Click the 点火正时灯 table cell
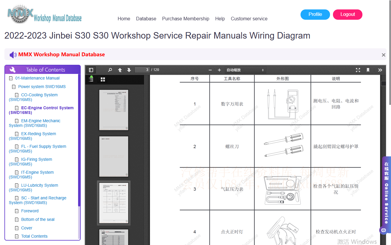Viewport: 391px width, 245px height. [x=232, y=232]
